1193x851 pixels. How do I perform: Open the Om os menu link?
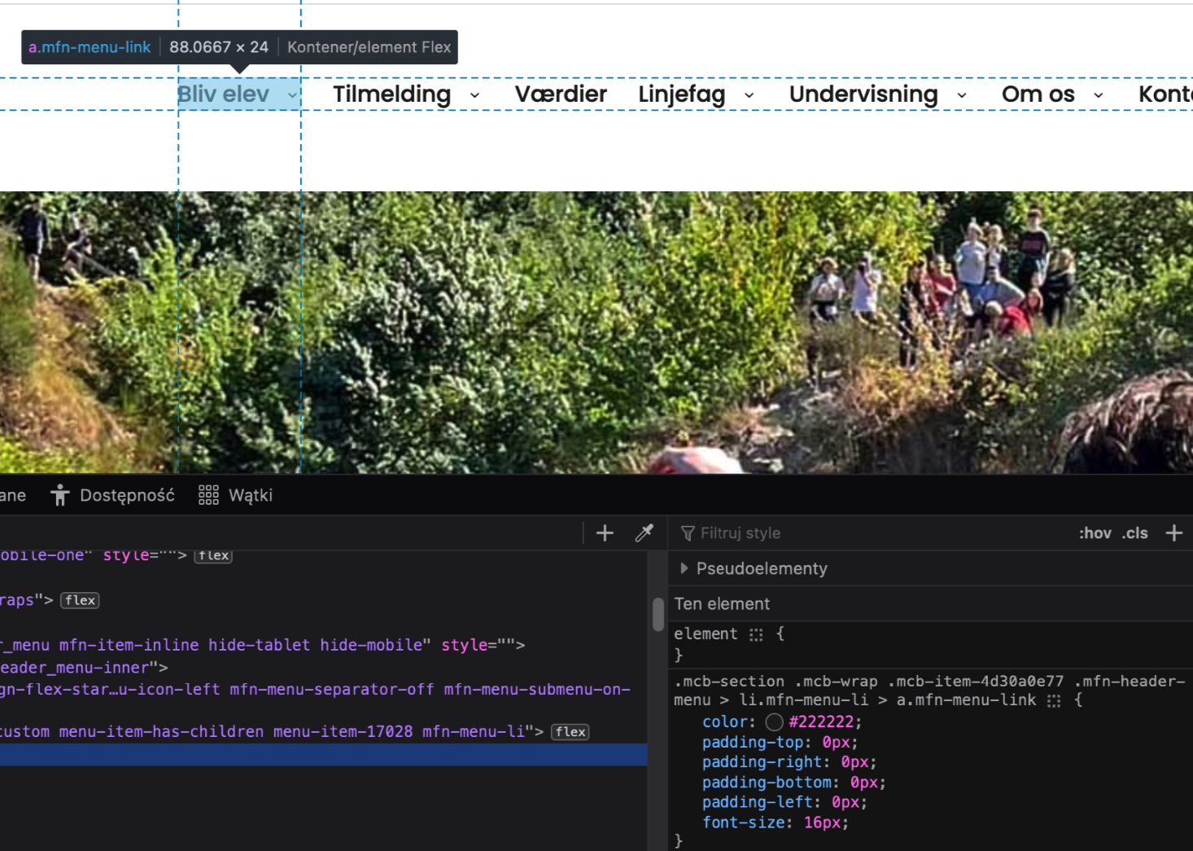(x=1038, y=94)
